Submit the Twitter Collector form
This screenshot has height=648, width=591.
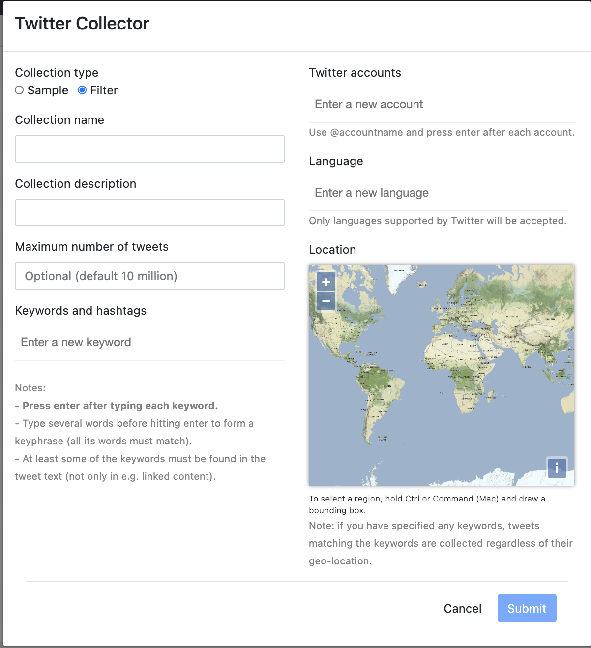[527, 608]
